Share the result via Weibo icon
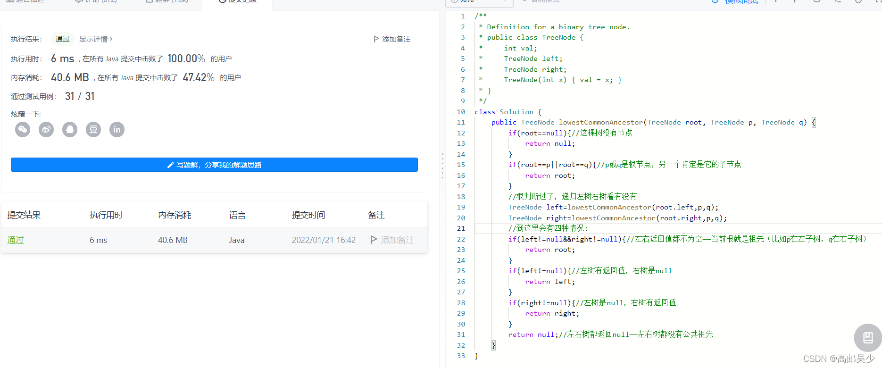 click(46, 129)
